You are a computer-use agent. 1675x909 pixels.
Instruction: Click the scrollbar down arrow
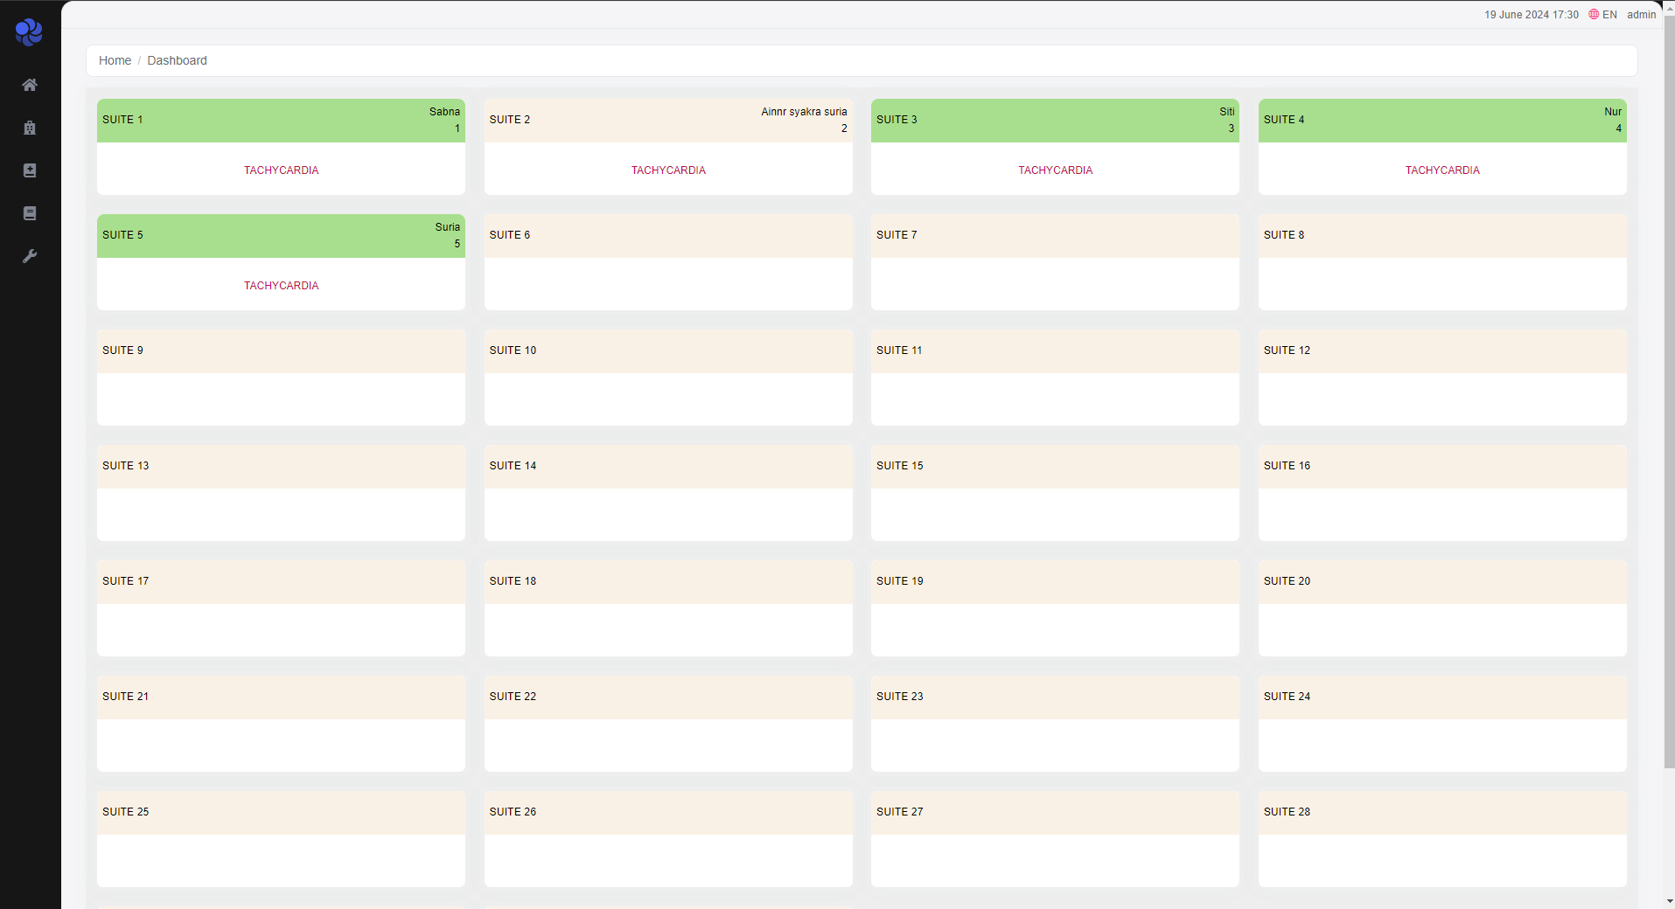coord(1669,901)
